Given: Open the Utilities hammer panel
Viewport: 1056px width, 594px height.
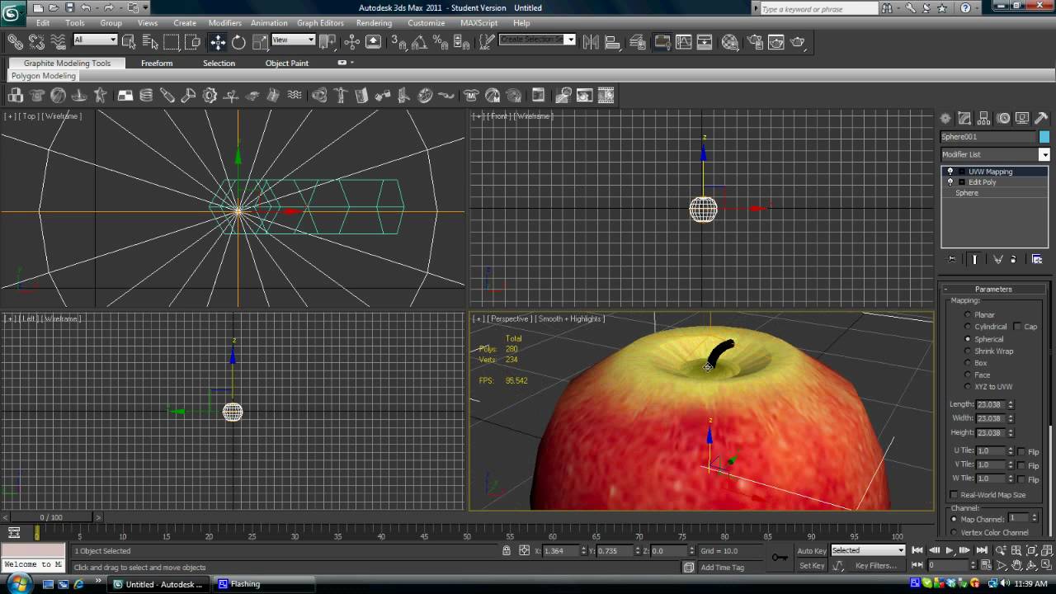Looking at the screenshot, I should coord(1041,118).
